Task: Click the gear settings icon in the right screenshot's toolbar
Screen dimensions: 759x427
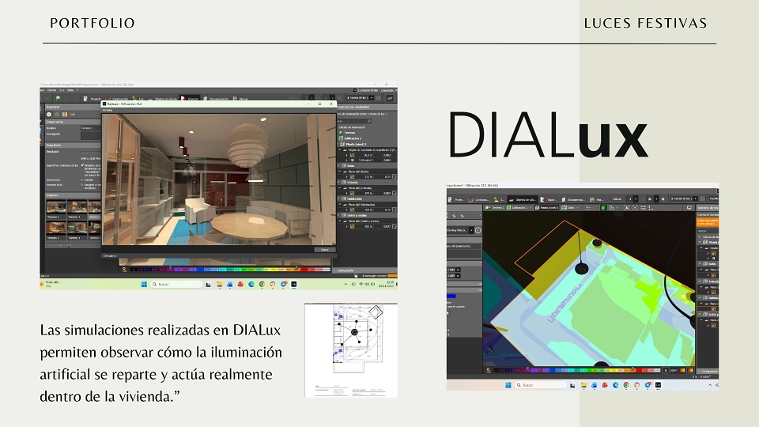Action: coord(663,199)
